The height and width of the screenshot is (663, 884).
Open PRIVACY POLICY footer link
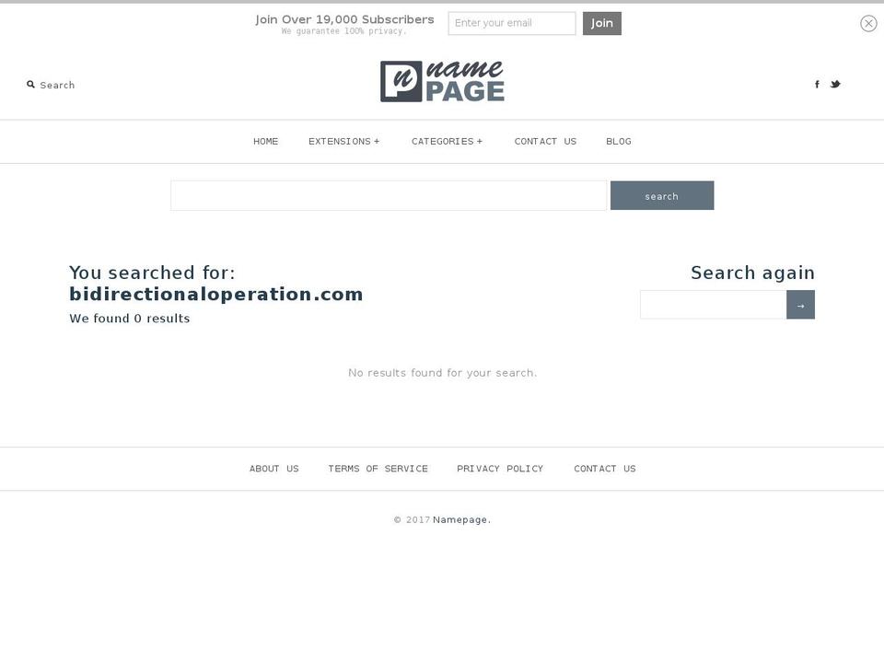500,469
